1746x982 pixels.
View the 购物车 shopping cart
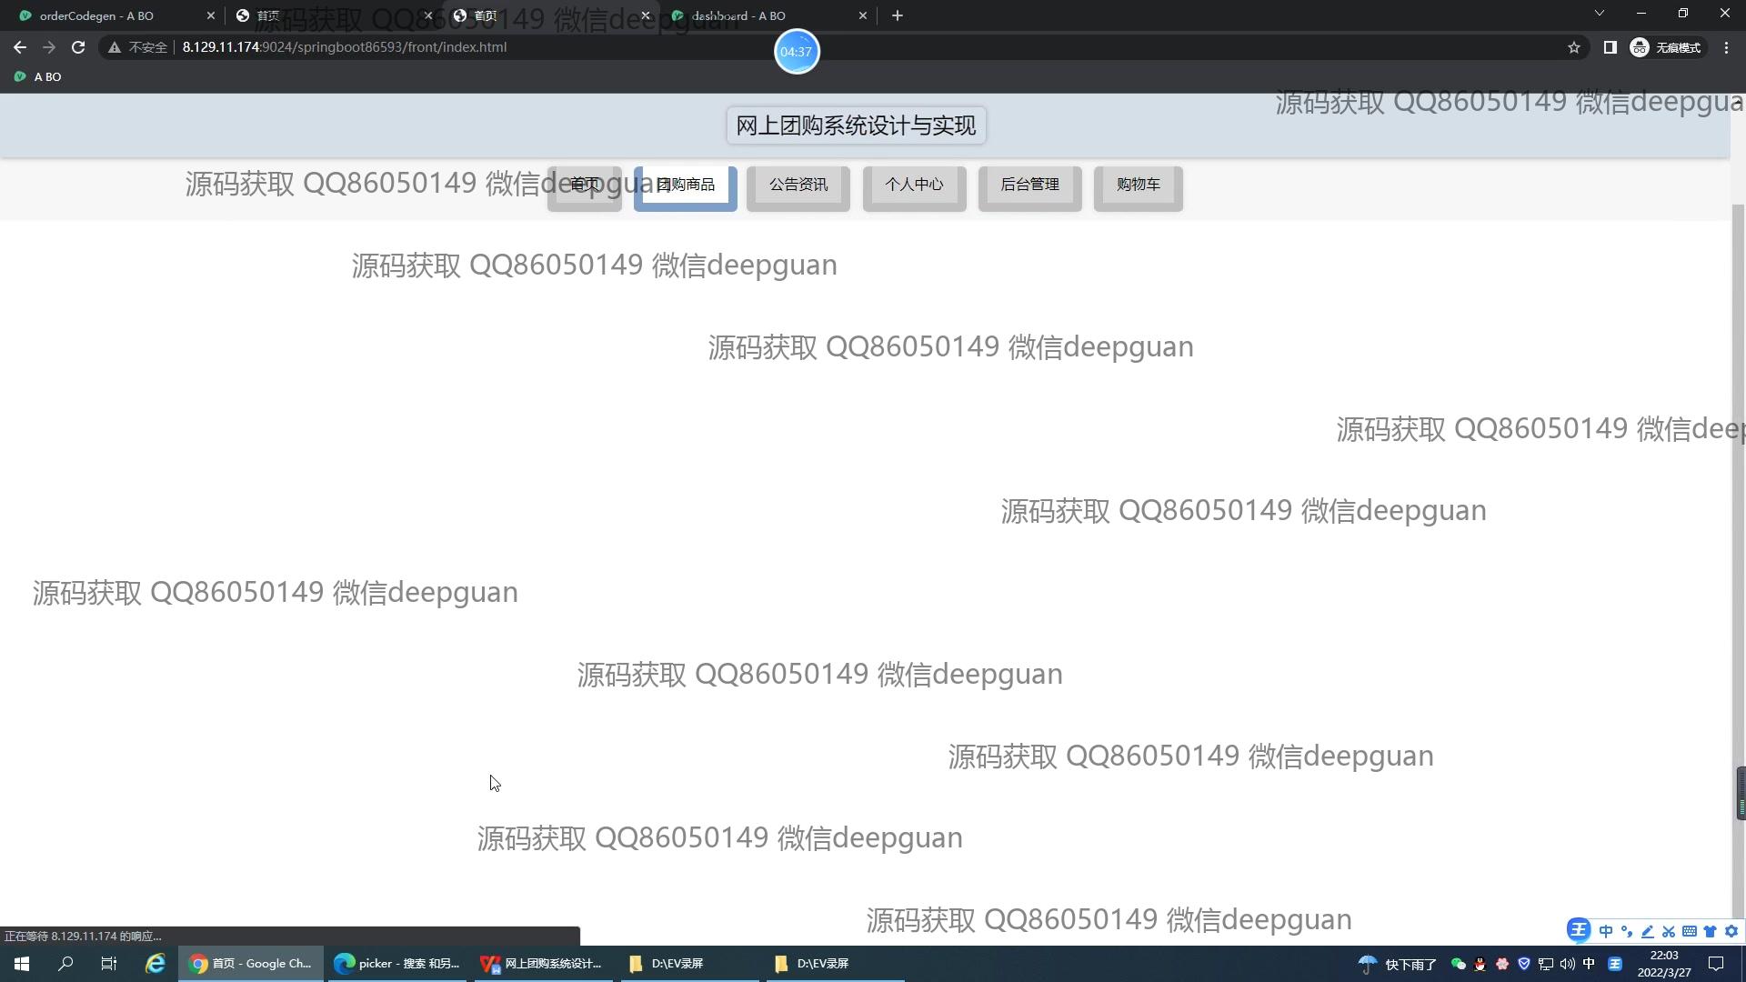click(1138, 185)
